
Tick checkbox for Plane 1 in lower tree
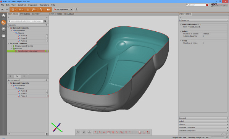click(47, 91)
